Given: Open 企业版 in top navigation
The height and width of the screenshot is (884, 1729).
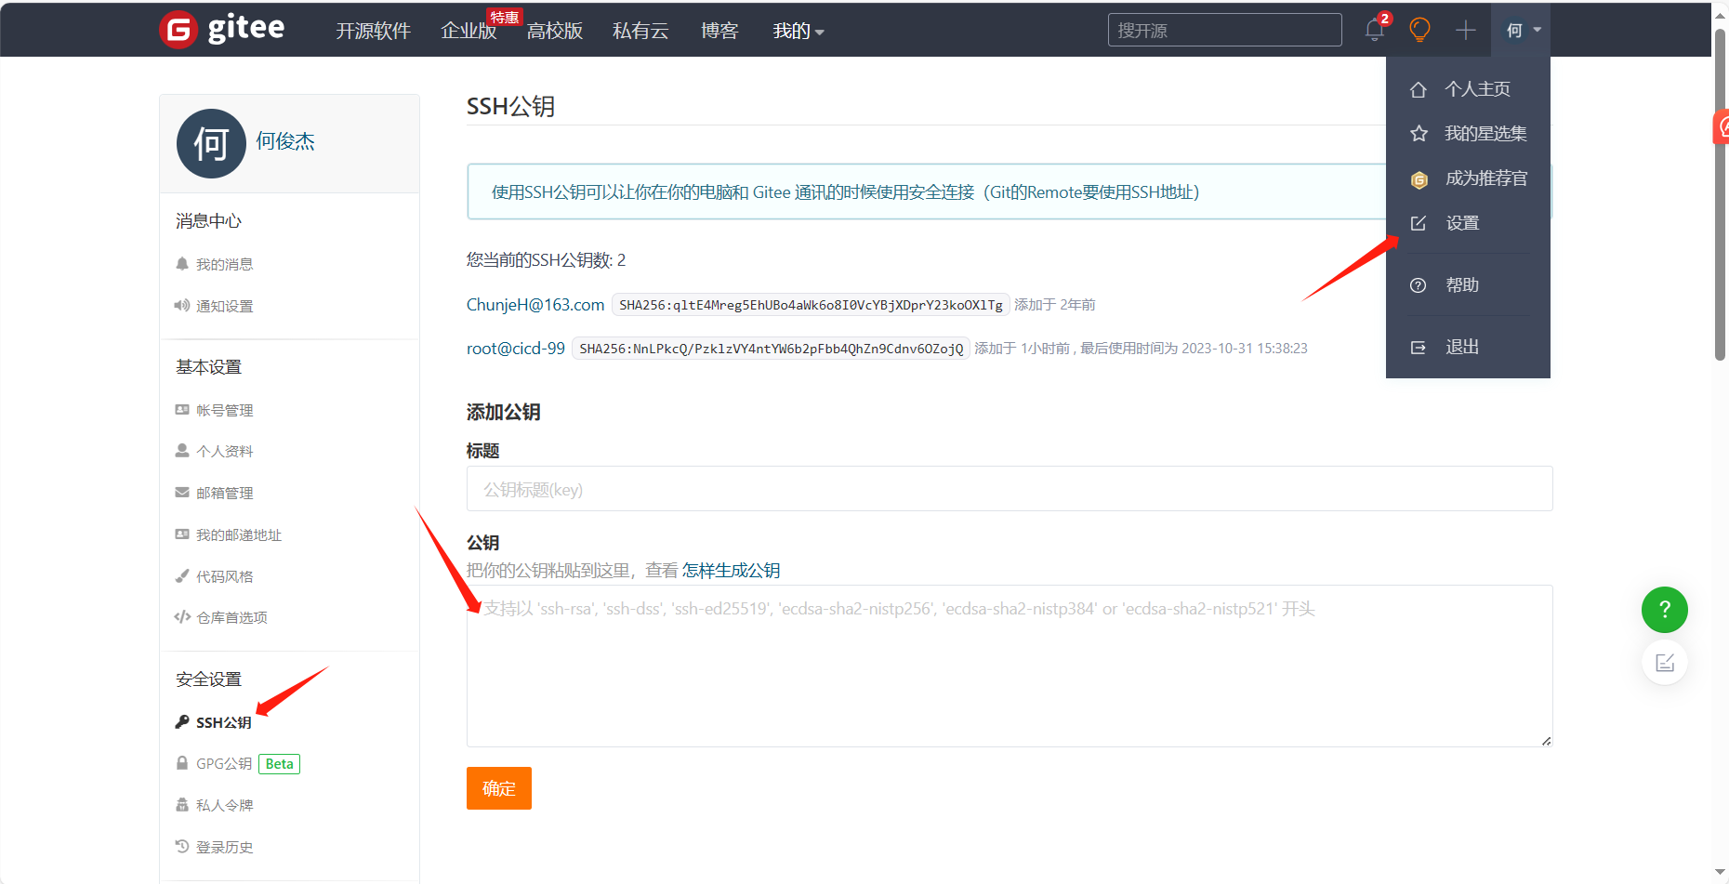Looking at the screenshot, I should point(469,31).
